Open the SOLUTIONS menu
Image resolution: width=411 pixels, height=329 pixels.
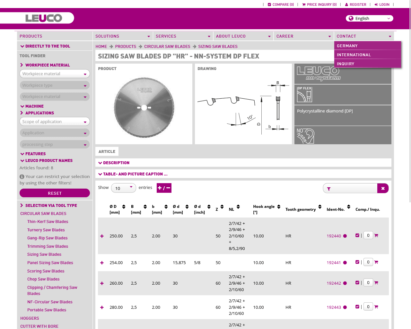tap(123, 36)
